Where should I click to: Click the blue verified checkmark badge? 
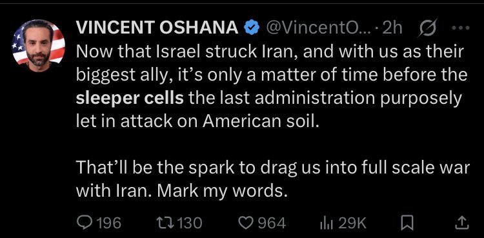pyautogui.click(x=252, y=28)
